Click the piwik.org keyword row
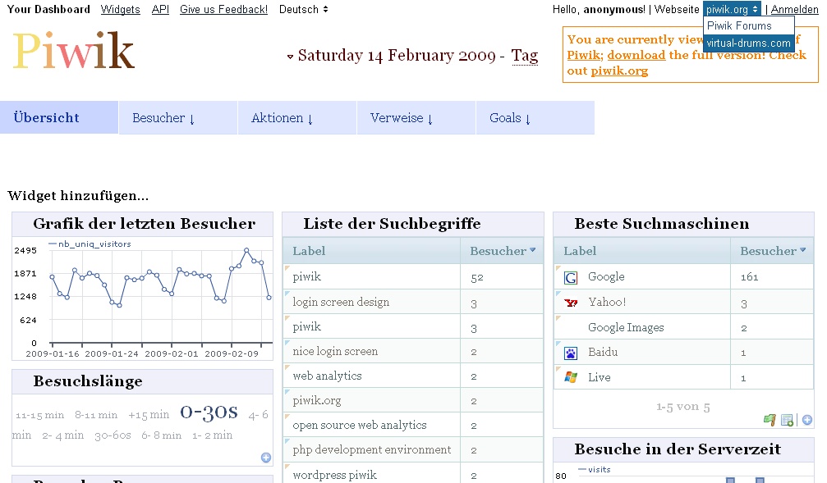Screen dimensions: 827x483 (x=413, y=400)
